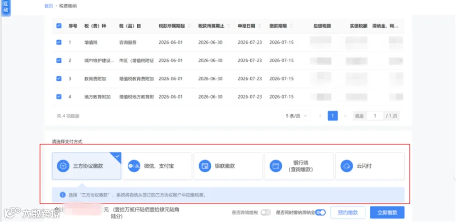Viewport: 456px width, 222px height.
Task: Click the 银联缴款 card icon
Action: click(205, 166)
